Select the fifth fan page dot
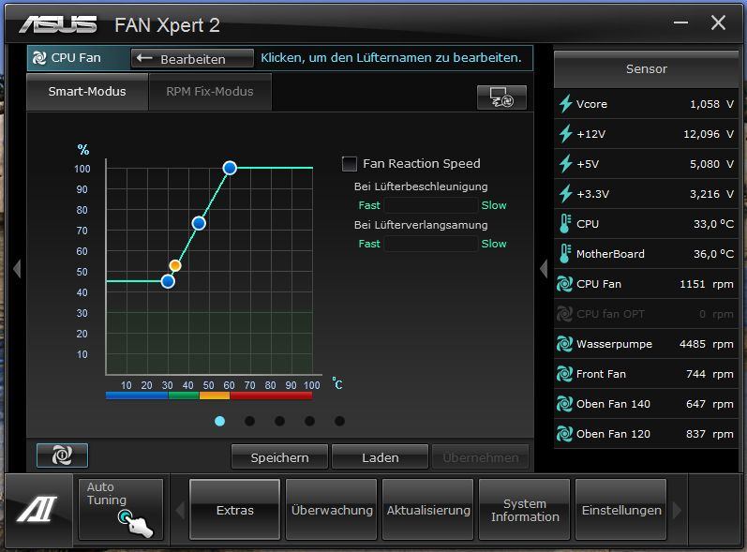This screenshot has width=747, height=552. click(x=339, y=421)
